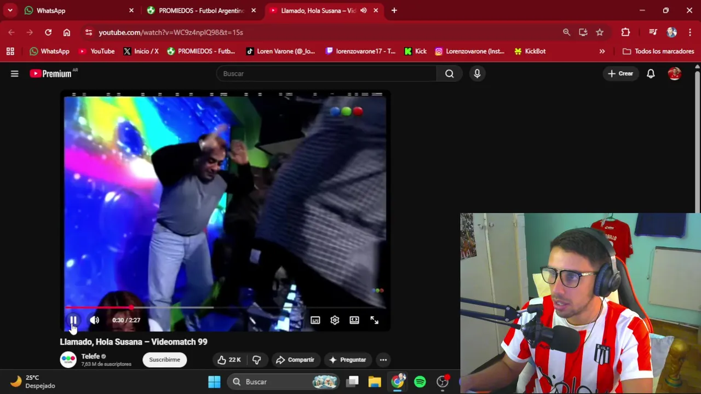
Task: Open Telefe channel name link
Action: (90, 356)
